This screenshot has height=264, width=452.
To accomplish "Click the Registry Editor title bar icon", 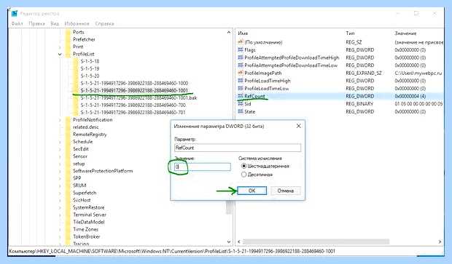I will click(x=15, y=13).
